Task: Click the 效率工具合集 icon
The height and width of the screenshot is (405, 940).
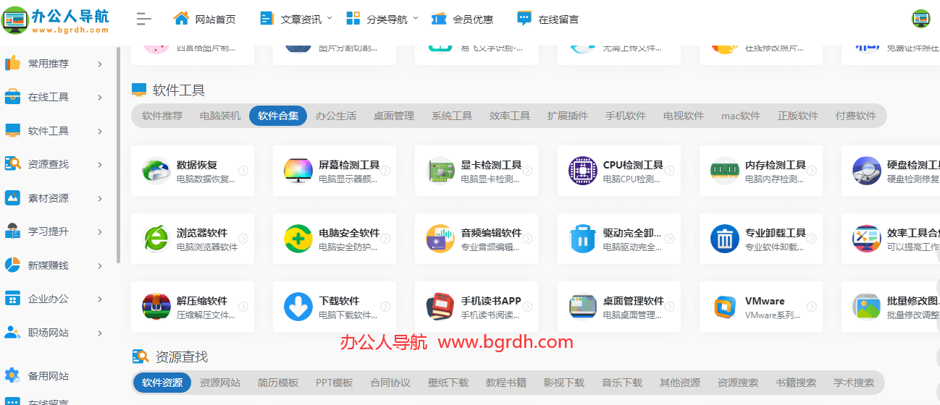Action: pos(867,239)
